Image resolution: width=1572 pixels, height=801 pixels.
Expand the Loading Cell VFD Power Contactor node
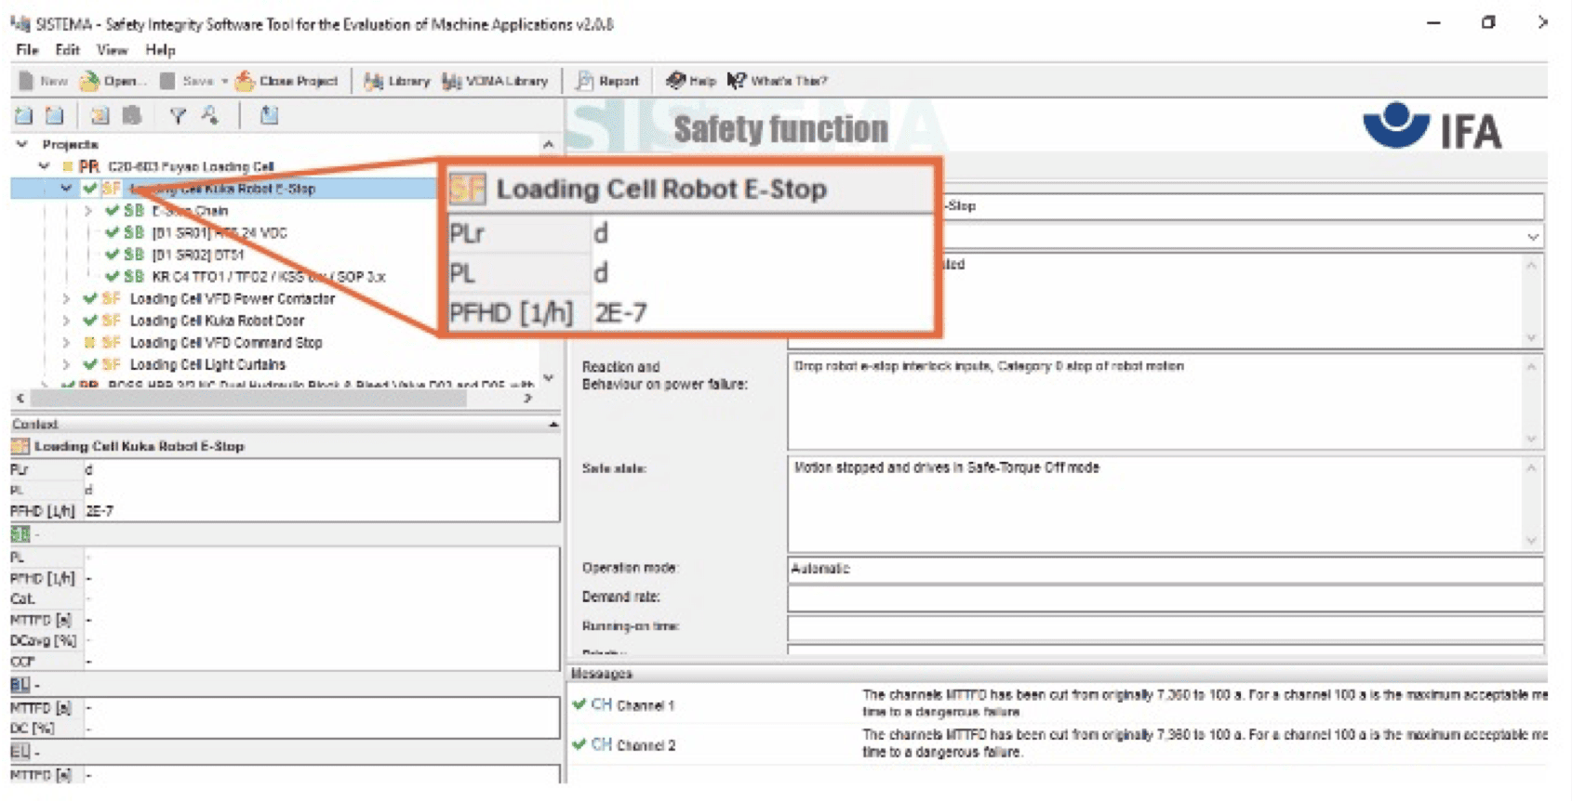pos(66,298)
